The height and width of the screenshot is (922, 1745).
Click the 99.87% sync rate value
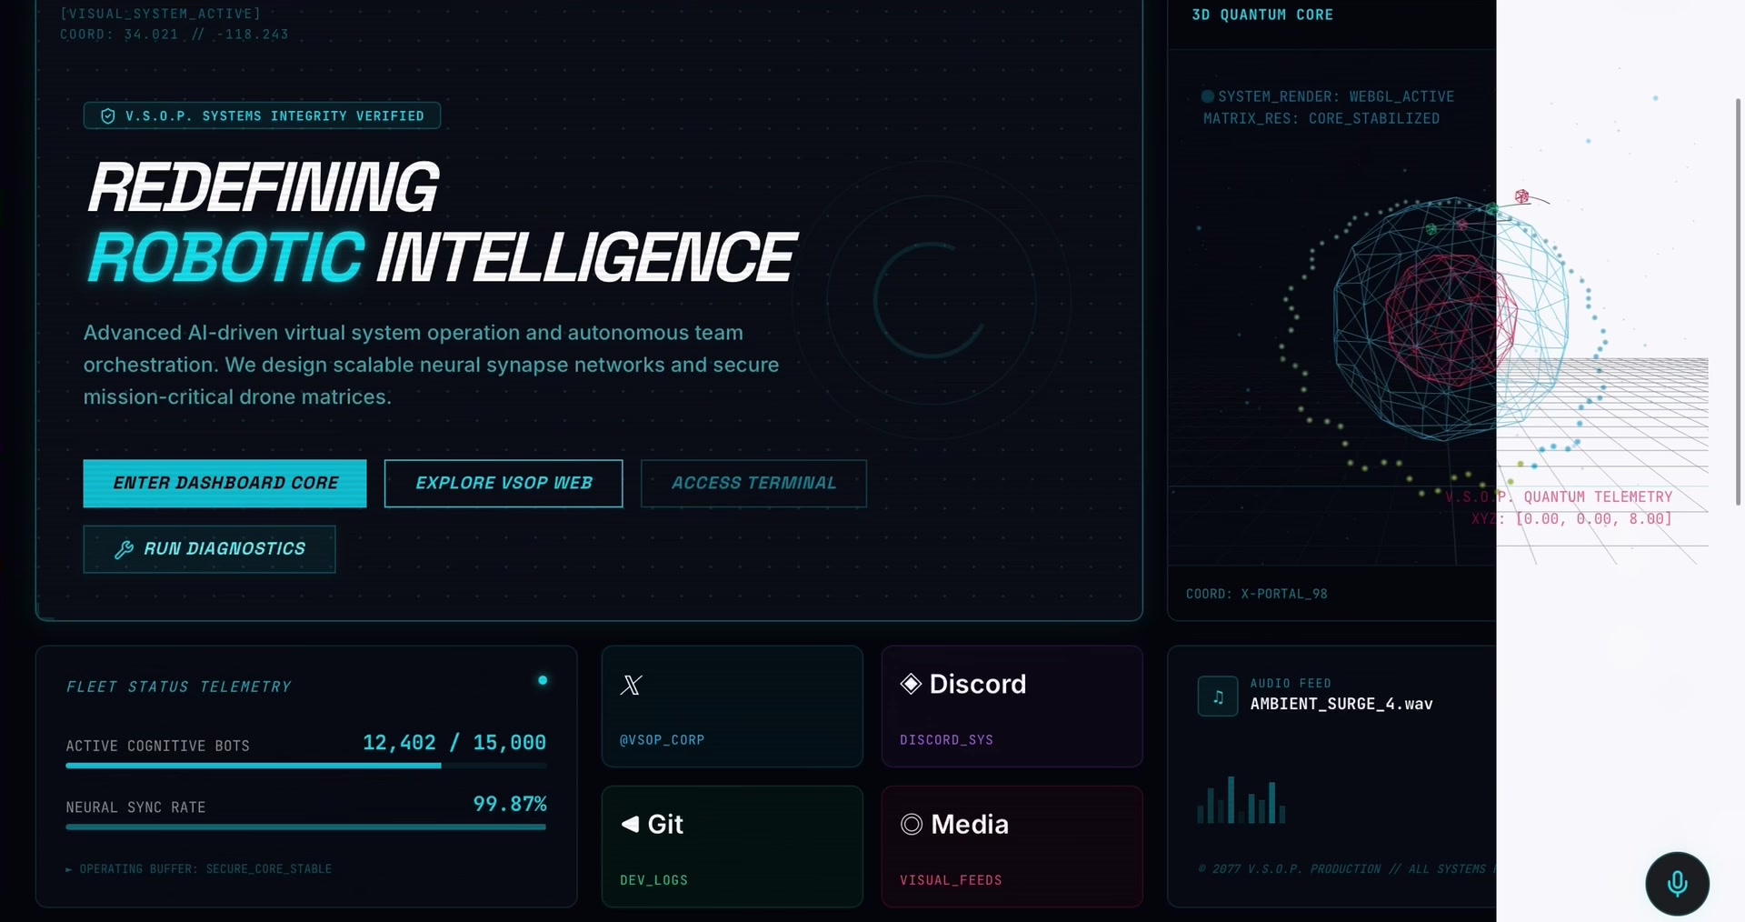pyautogui.click(x=510, y=805)
